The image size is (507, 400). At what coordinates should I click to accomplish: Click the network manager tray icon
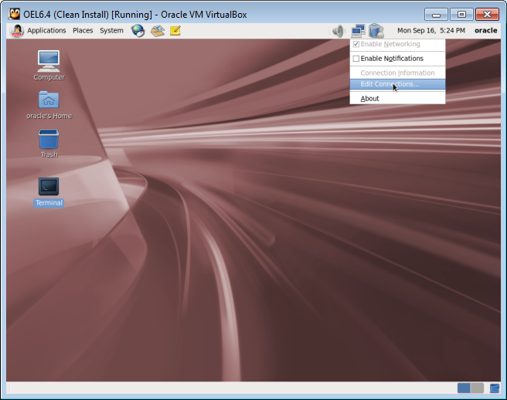click(359, 31)
